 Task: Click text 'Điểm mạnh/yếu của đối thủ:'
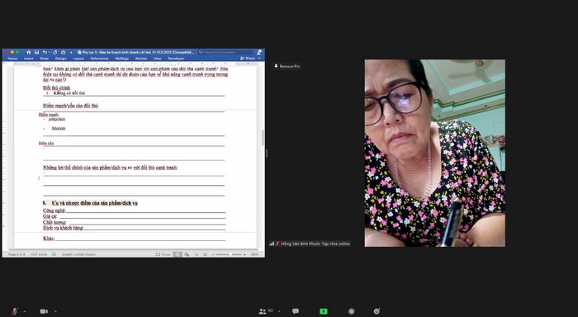(x=71, y=106)
